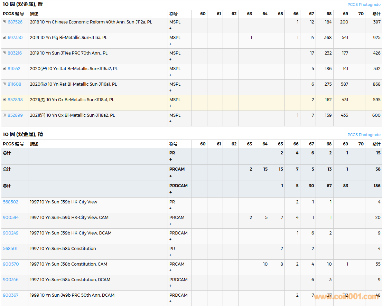383x306 pixels.
Task: Expand the plus under PR for 568502
Action: point(170,208)
